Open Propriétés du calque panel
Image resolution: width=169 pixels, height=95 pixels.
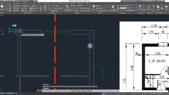[67, 8]
